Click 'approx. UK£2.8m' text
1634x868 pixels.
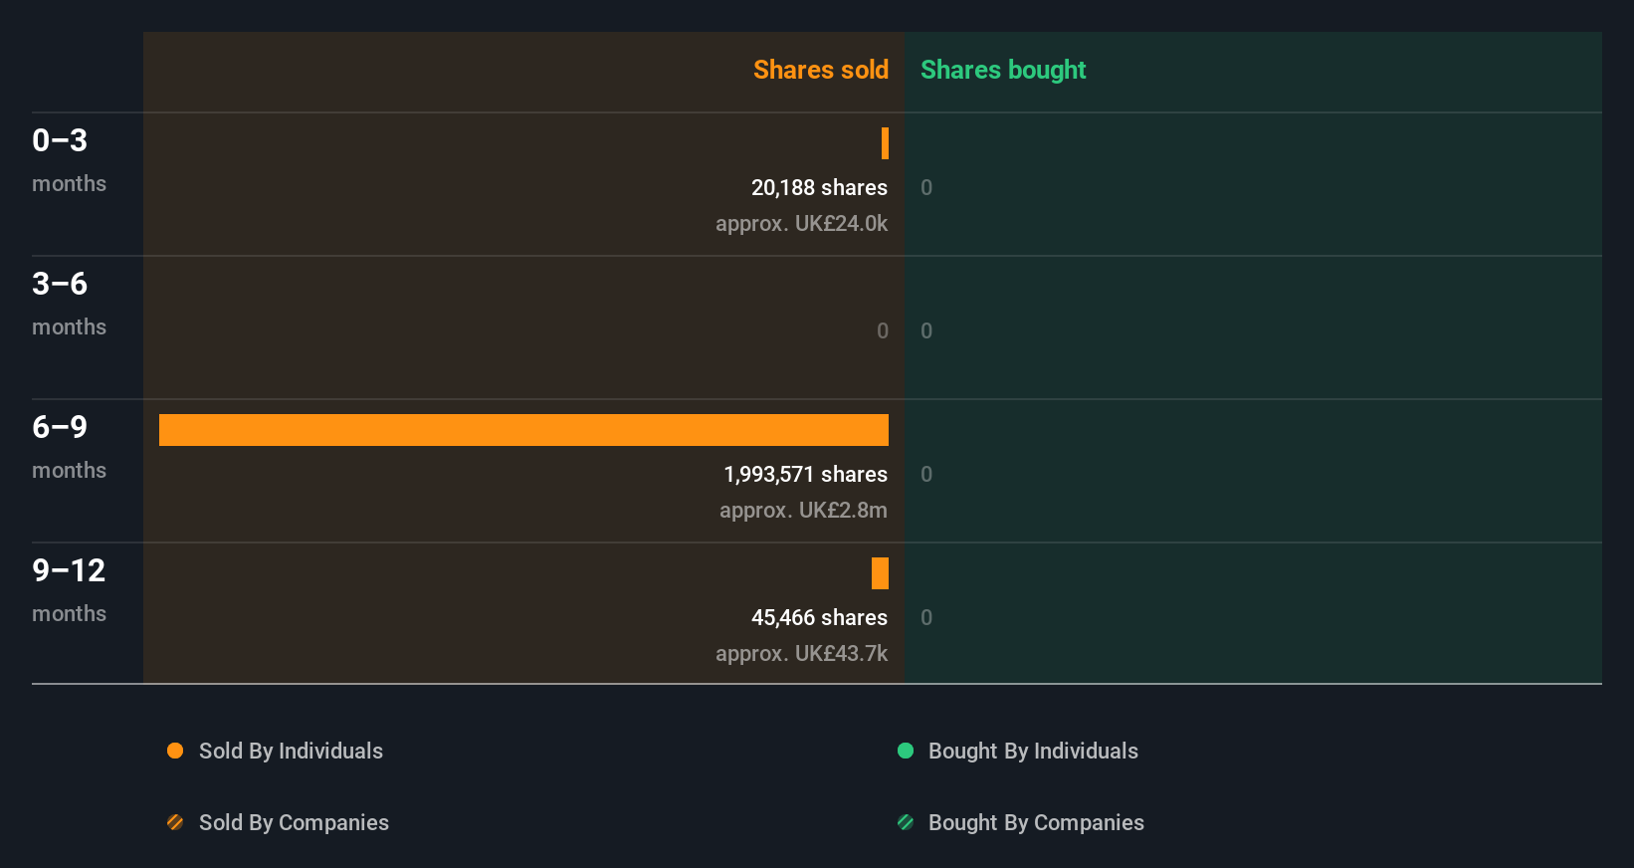point(803,510)
